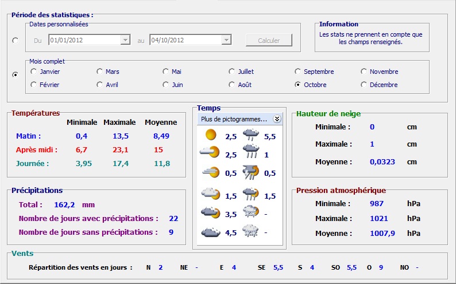The height and width of the screenshot is (284, 456).
Task: Click the Information note about les champs renseignés
Action: [x=371, y=38]
